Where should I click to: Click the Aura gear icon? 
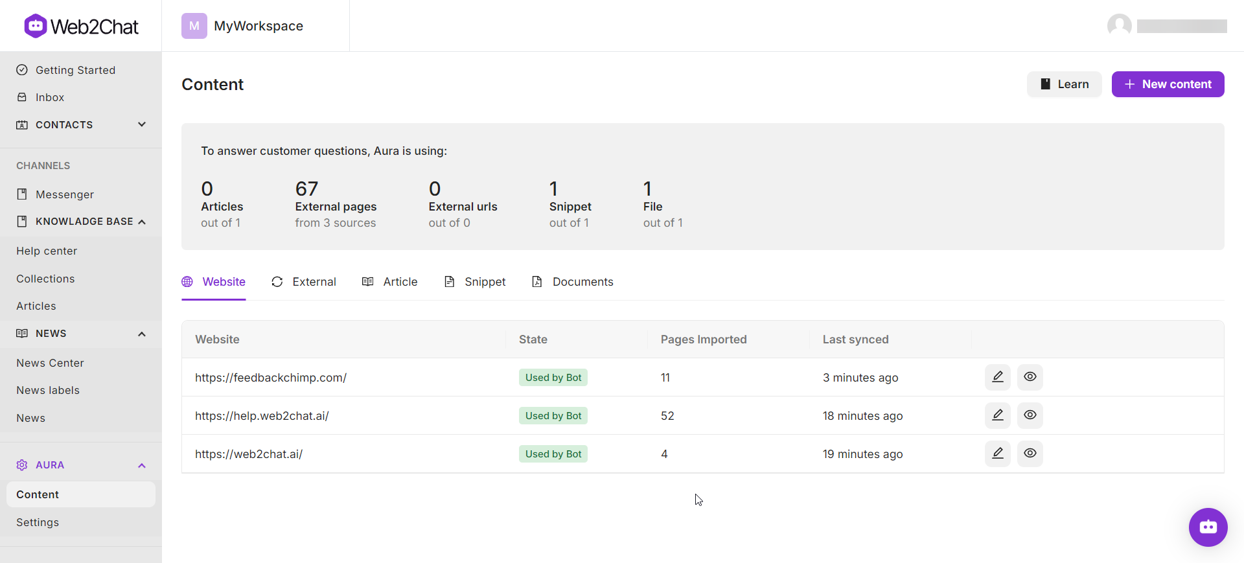[22, 465]
